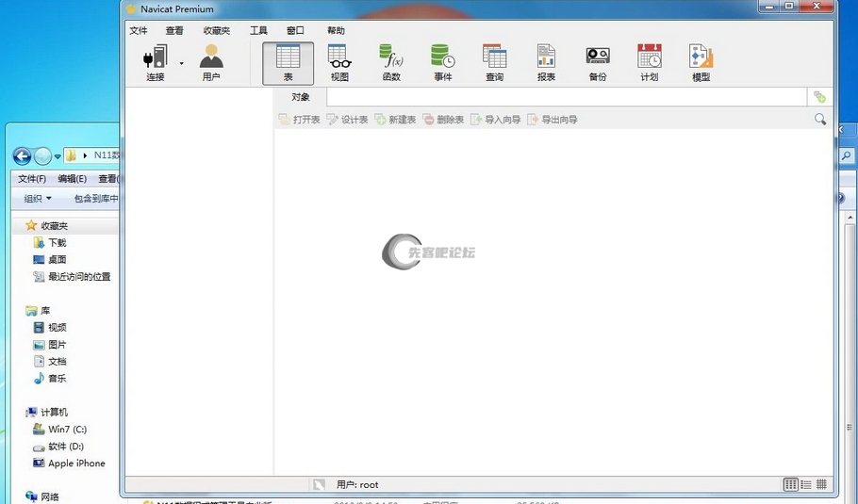
Task: Click the 用户 (User) toolbar icon
Action: [x=211, y=62]
